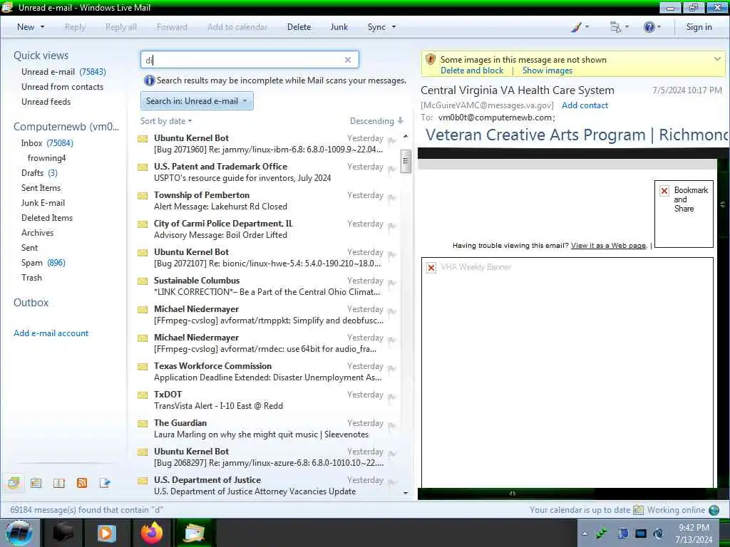
Task: Open the Sync dropdown arrow
Action: pyautogui.click(x=394, y=27)
